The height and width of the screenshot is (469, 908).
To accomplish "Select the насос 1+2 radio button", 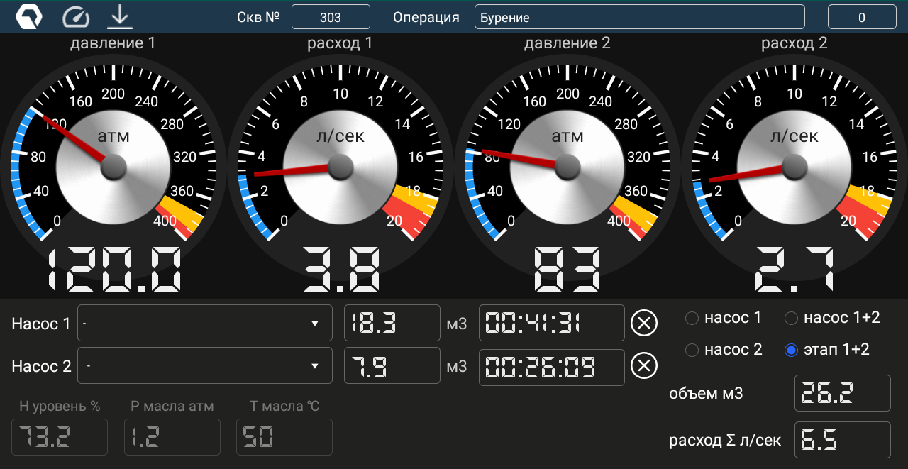I will tap(792, 319).
